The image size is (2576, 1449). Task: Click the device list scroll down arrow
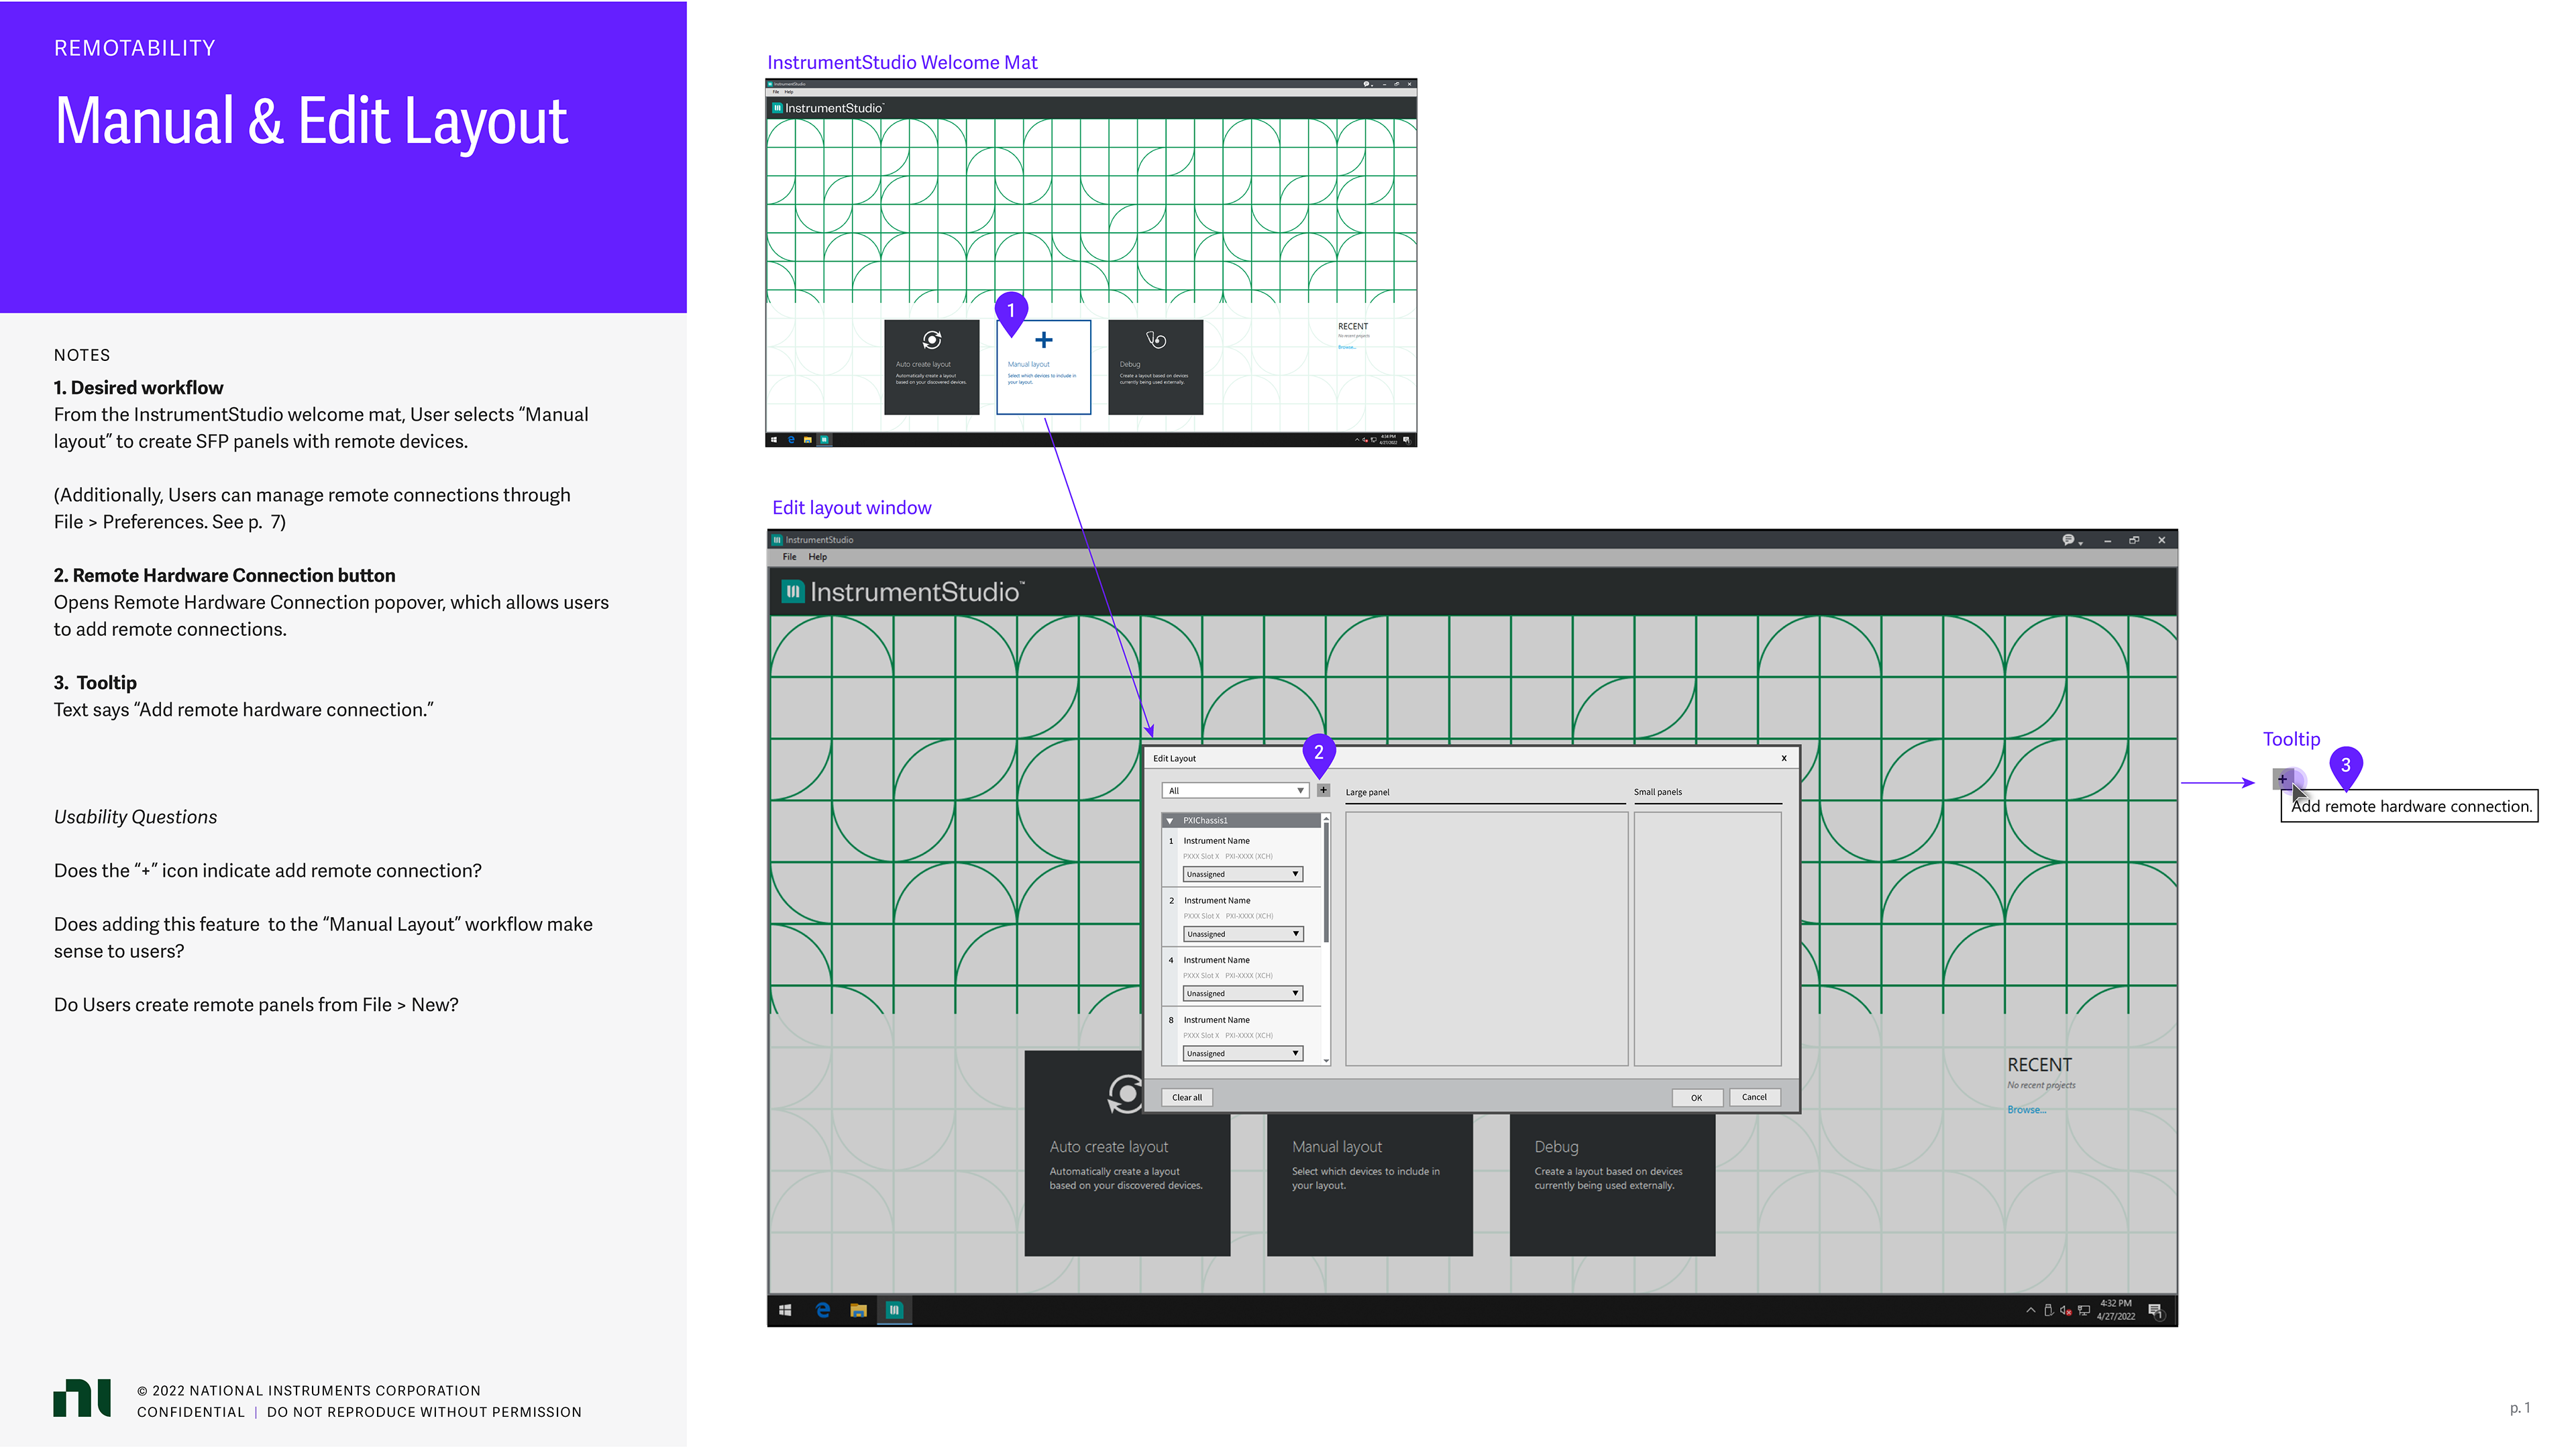[1326, 1060]
